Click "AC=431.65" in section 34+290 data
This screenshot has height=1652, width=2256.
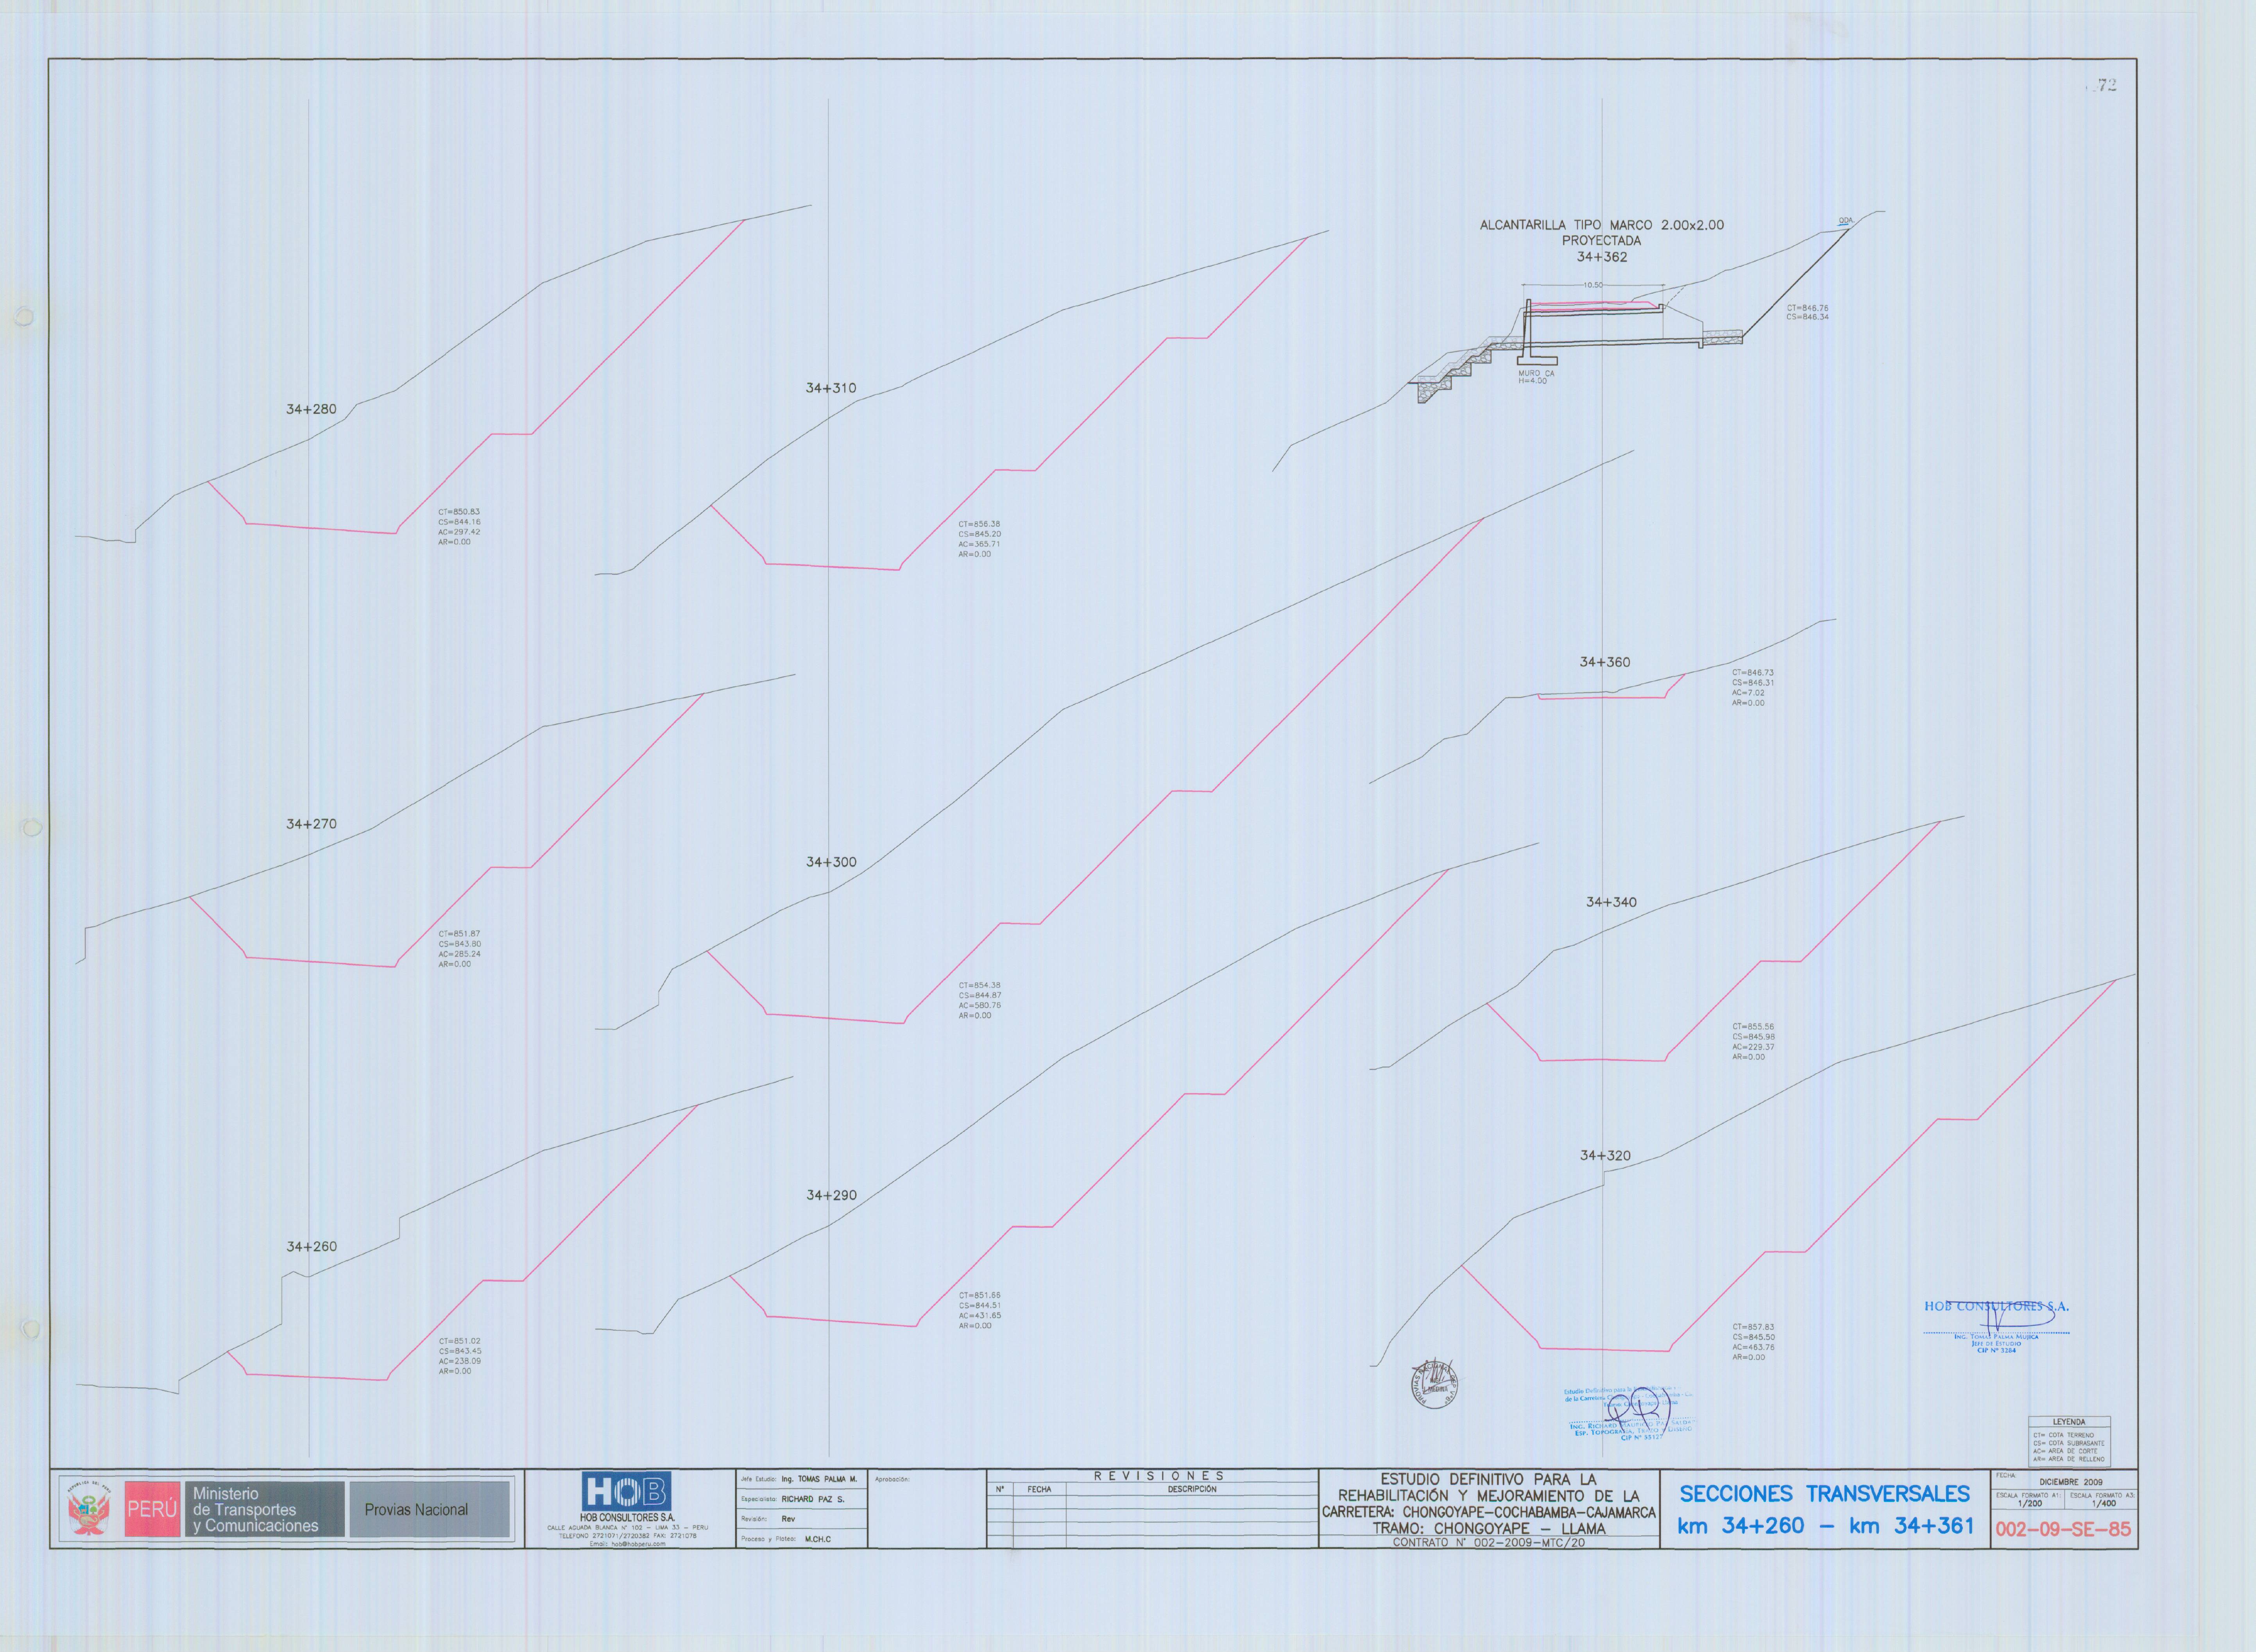(979, 1316)
